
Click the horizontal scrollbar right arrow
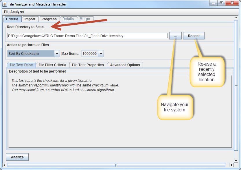[232, 165]
